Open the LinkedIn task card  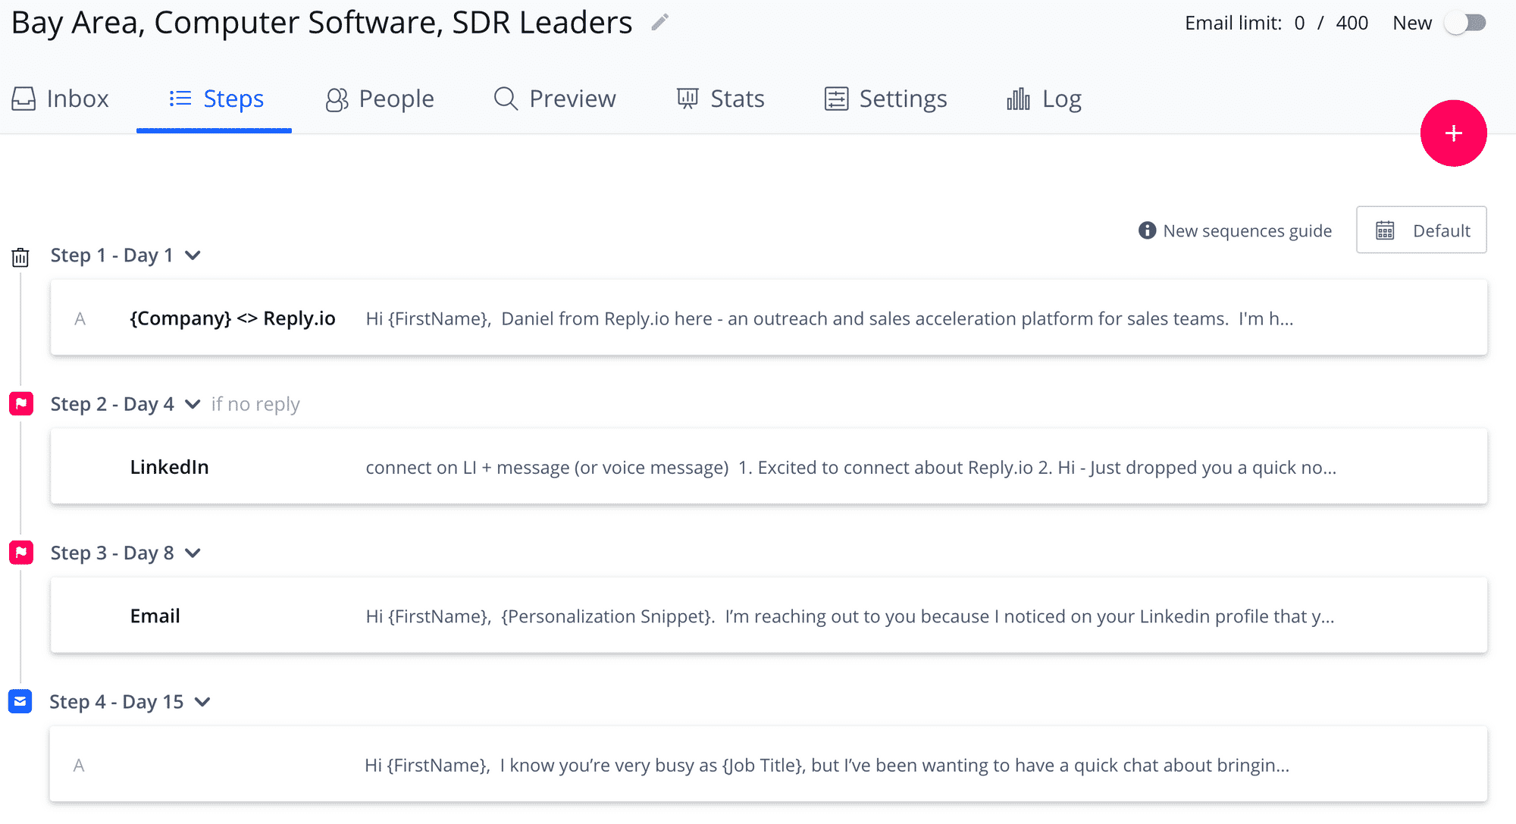[x=769, y=466]
